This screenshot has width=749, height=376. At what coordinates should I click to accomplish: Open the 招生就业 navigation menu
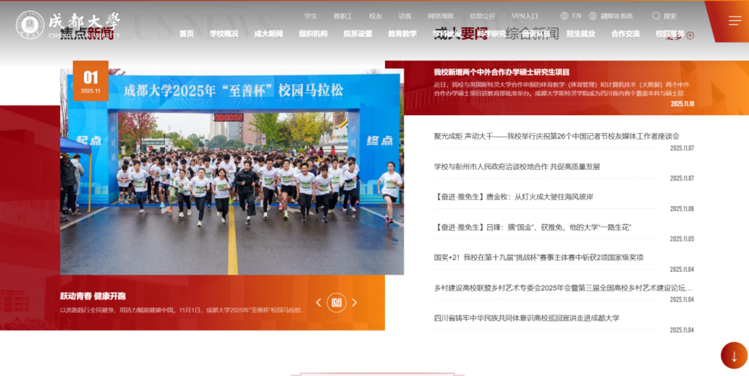(x=581, y=33)
